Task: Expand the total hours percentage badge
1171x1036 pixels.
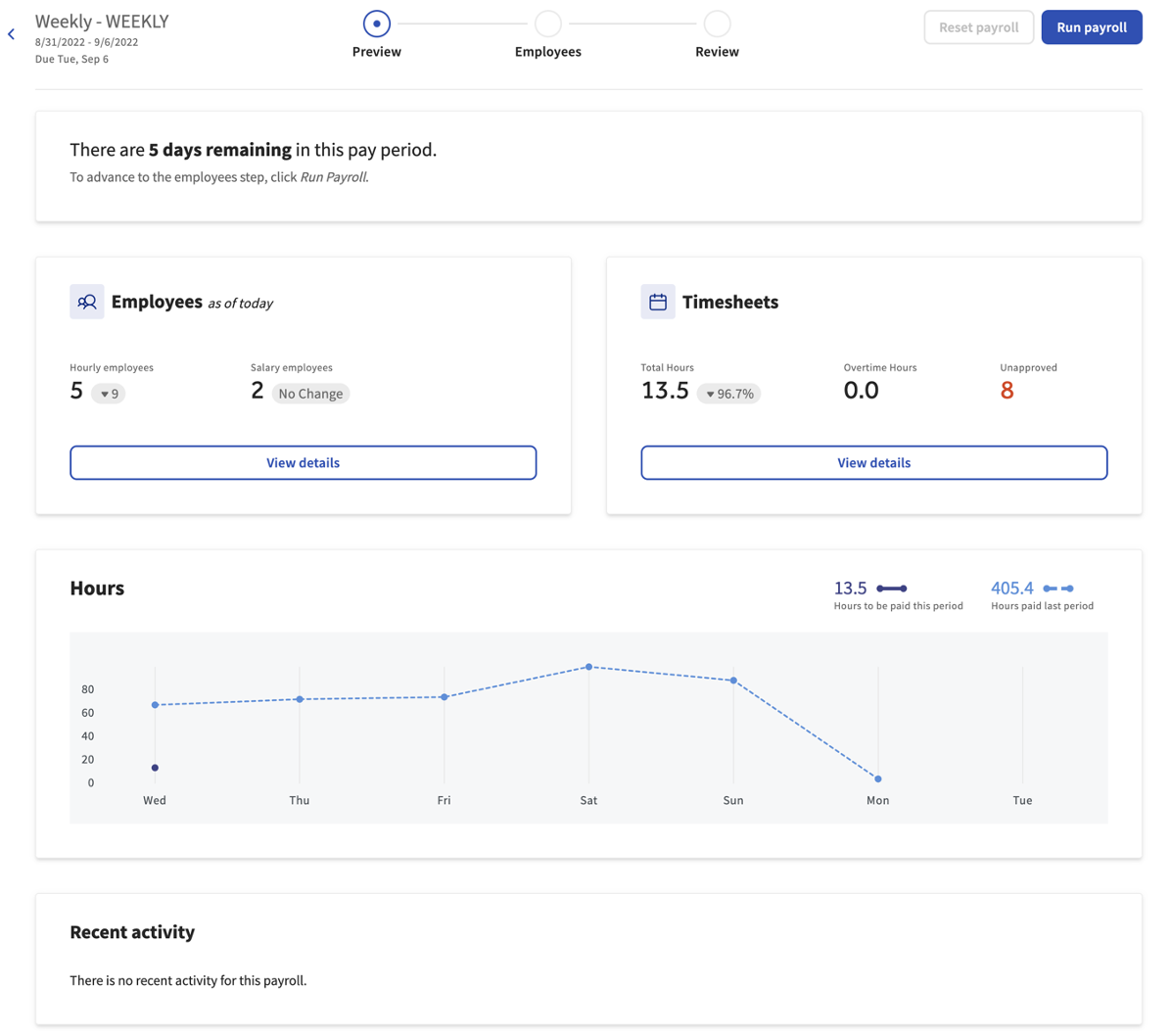Action: click(728, 393)
